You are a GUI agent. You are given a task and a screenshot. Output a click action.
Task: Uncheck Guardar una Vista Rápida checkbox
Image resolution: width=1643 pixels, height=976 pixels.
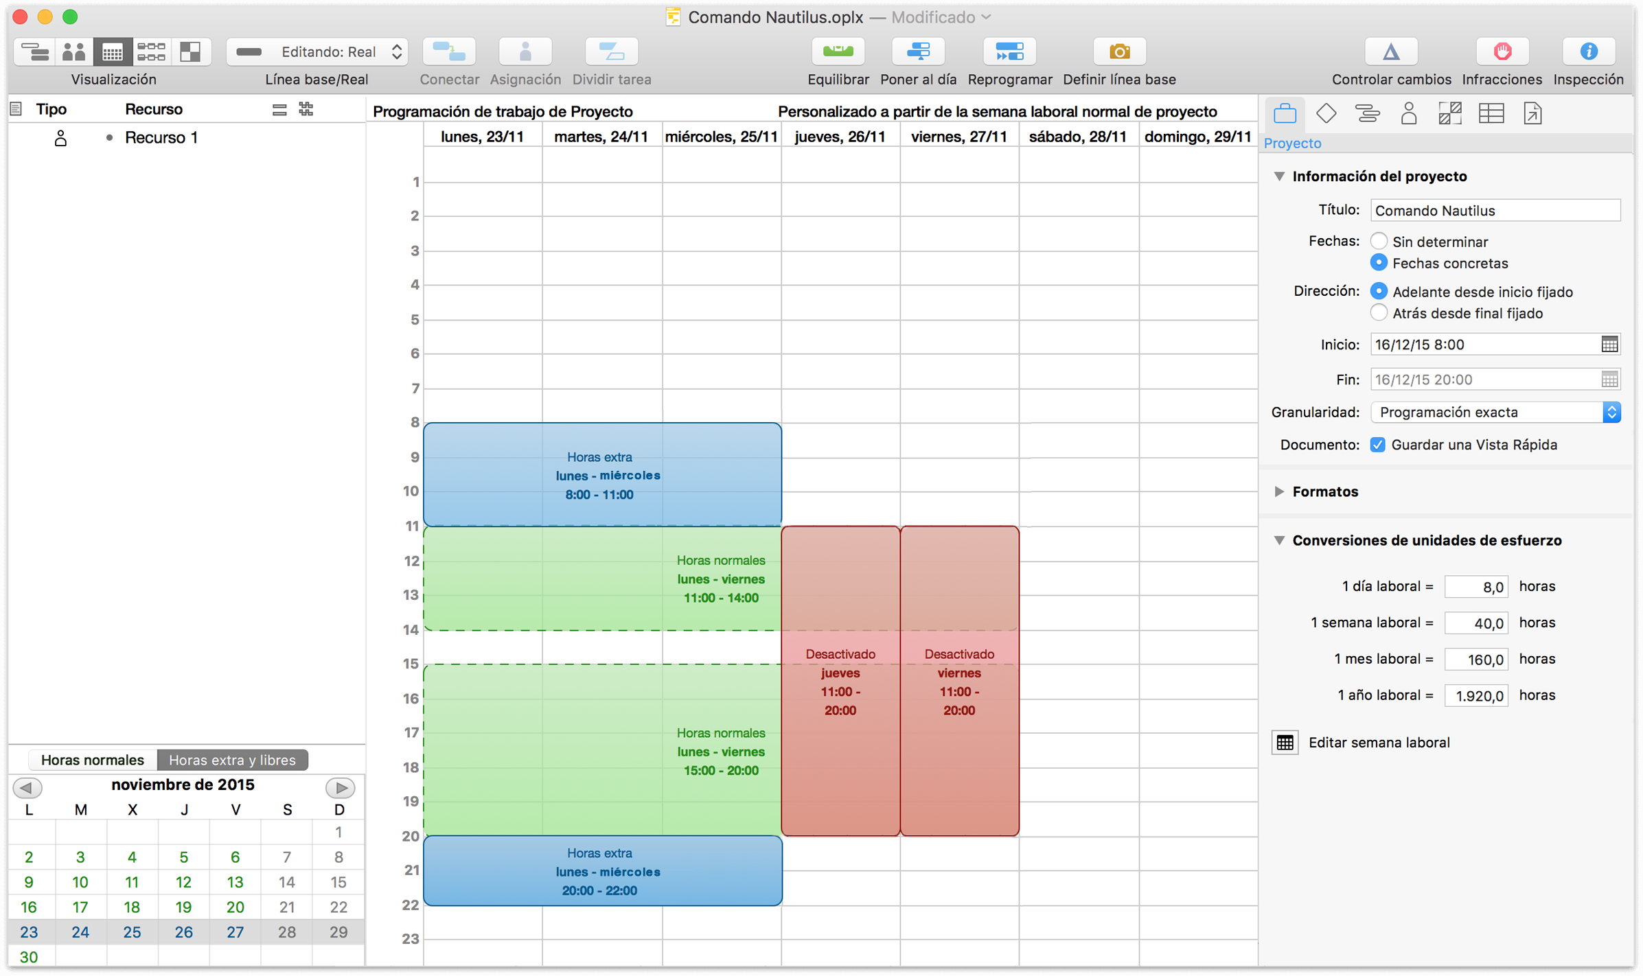click(1377, 445)
